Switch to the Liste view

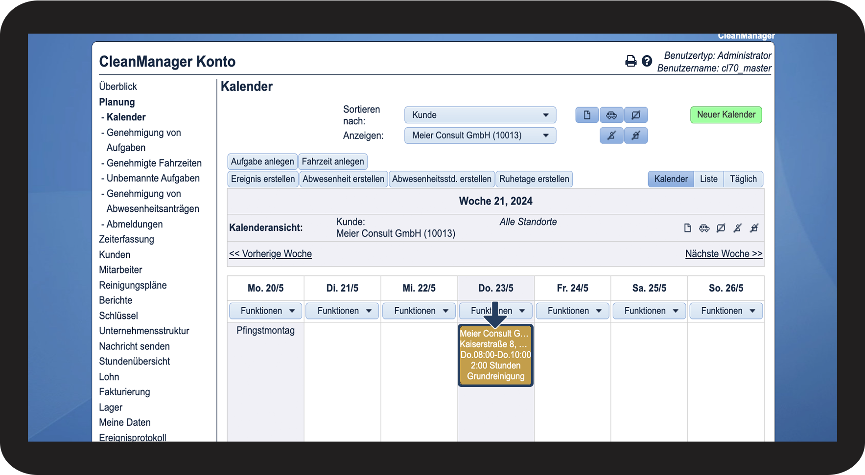pyautogui.click(x=708, y=179)
